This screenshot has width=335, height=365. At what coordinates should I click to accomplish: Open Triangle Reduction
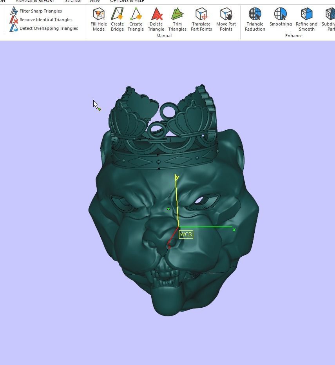(255, 20)
